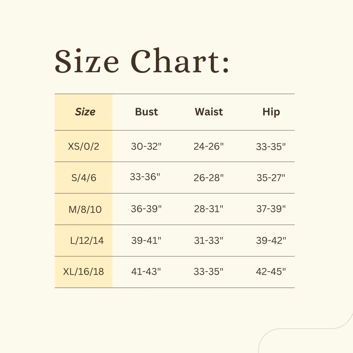Click the Bust column header

click(x=146, y=112)
